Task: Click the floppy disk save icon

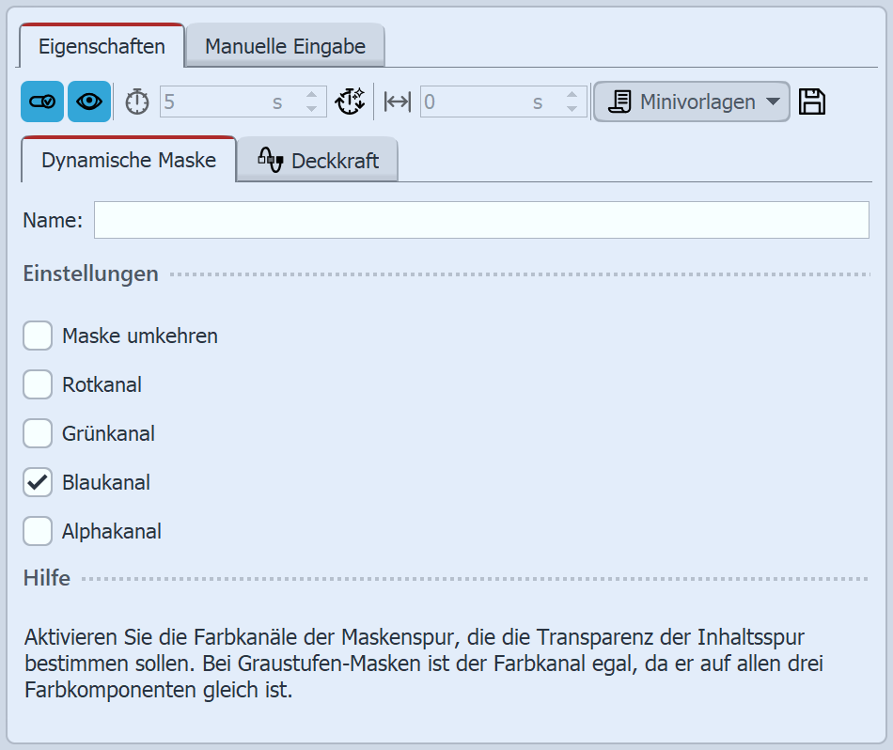Action: click(x=812, y=101)
